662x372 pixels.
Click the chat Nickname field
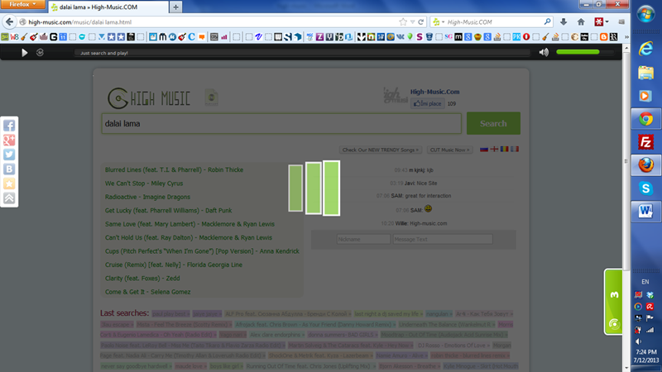tap(363, 239)
